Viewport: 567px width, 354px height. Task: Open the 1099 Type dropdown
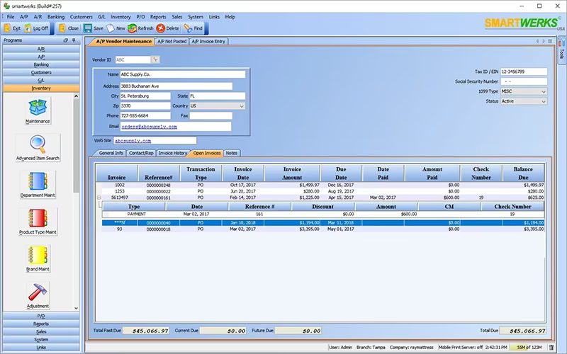click(543, 92)
